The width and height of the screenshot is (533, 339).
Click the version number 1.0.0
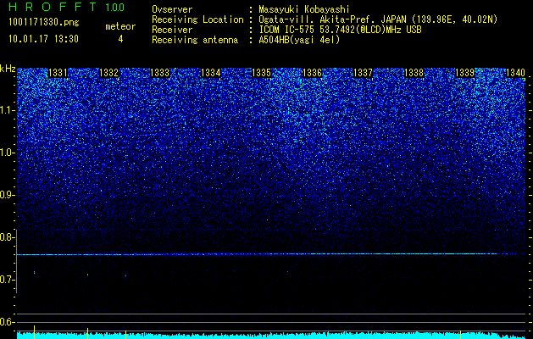tap(114, 8)
